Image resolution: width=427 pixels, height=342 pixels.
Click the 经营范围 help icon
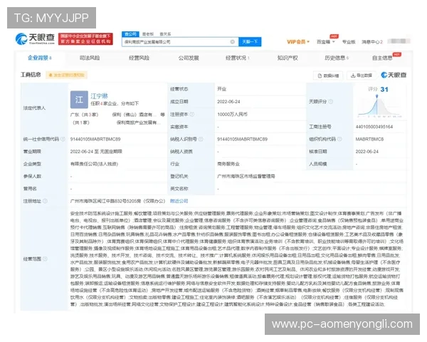coord(45,259)
